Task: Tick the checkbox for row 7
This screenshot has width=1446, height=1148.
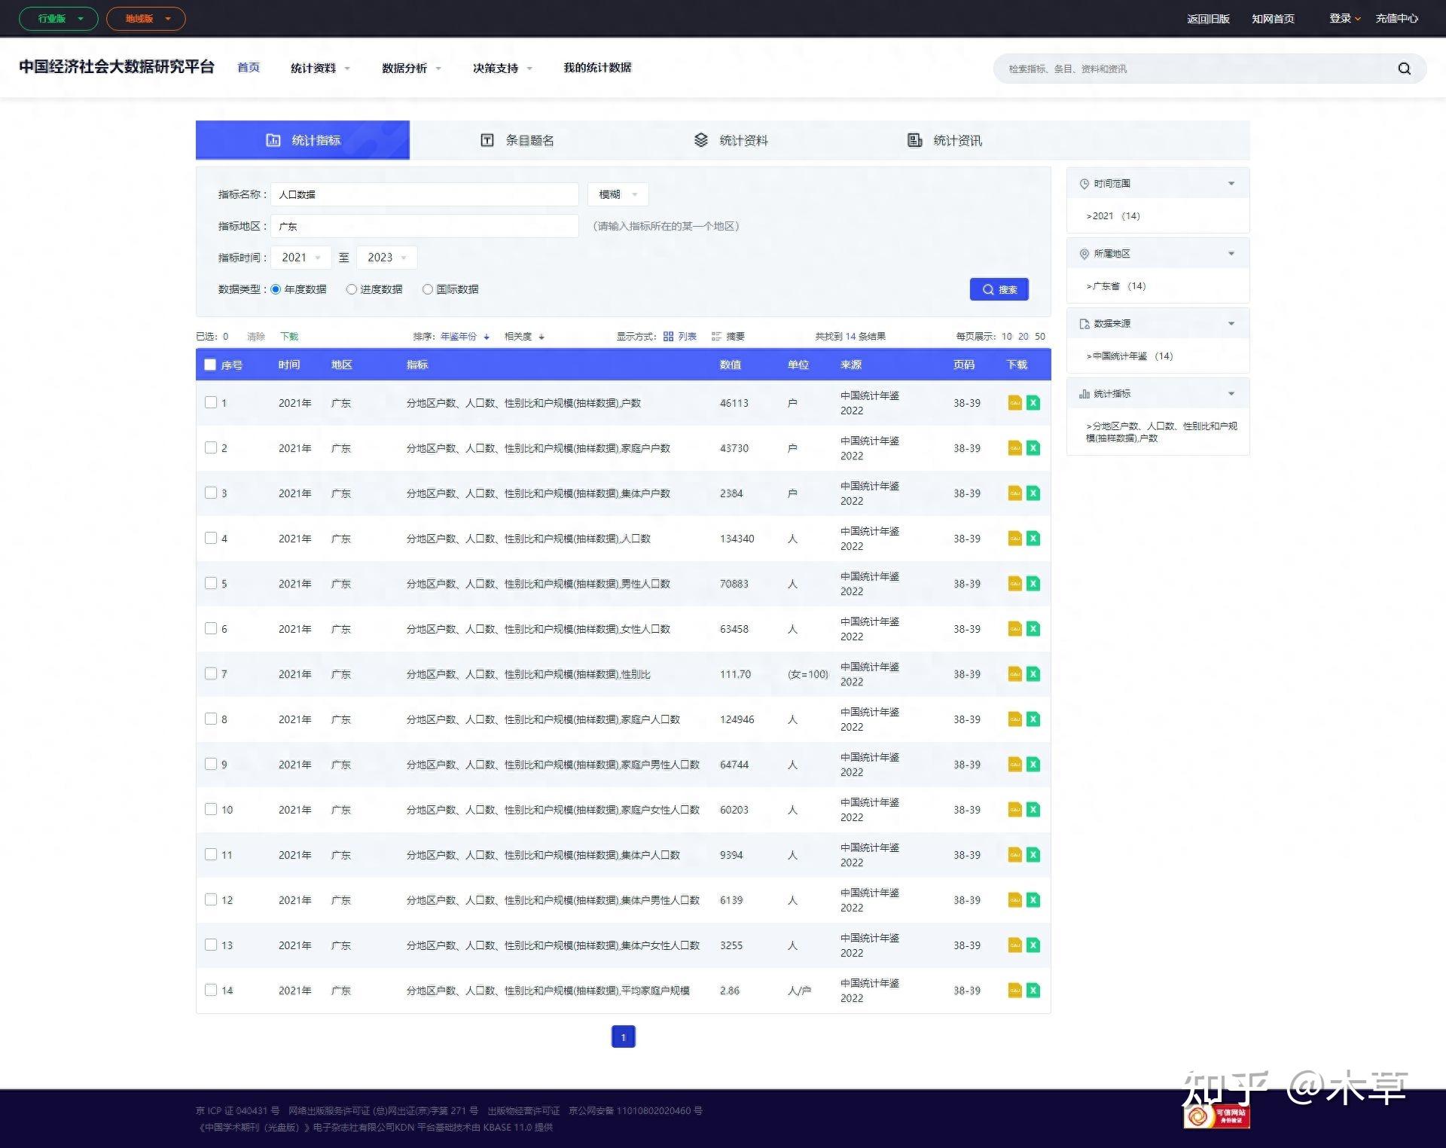Action: point(211,673)
